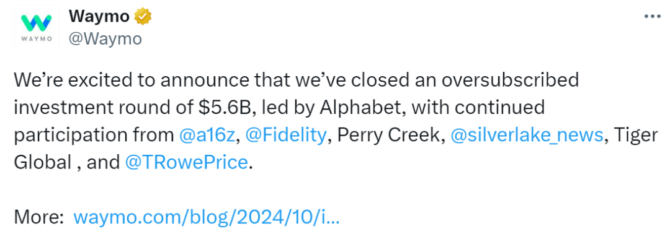Click the Waymo logo profile picture

[x=36, y=28]
